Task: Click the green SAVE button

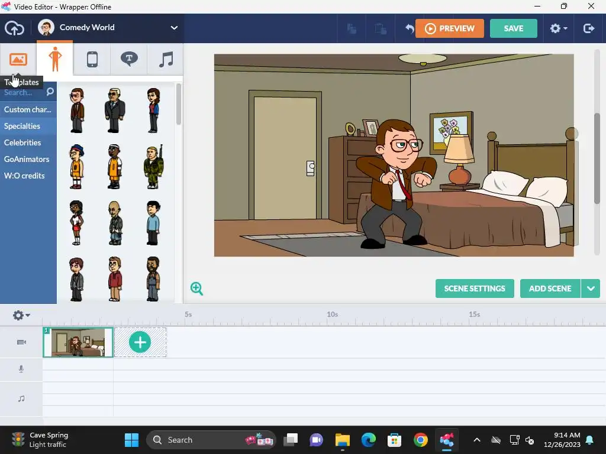Action: [513, 28]
